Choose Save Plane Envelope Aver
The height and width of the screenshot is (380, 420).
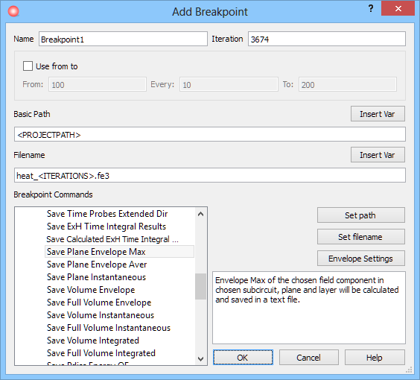(97, 265)
